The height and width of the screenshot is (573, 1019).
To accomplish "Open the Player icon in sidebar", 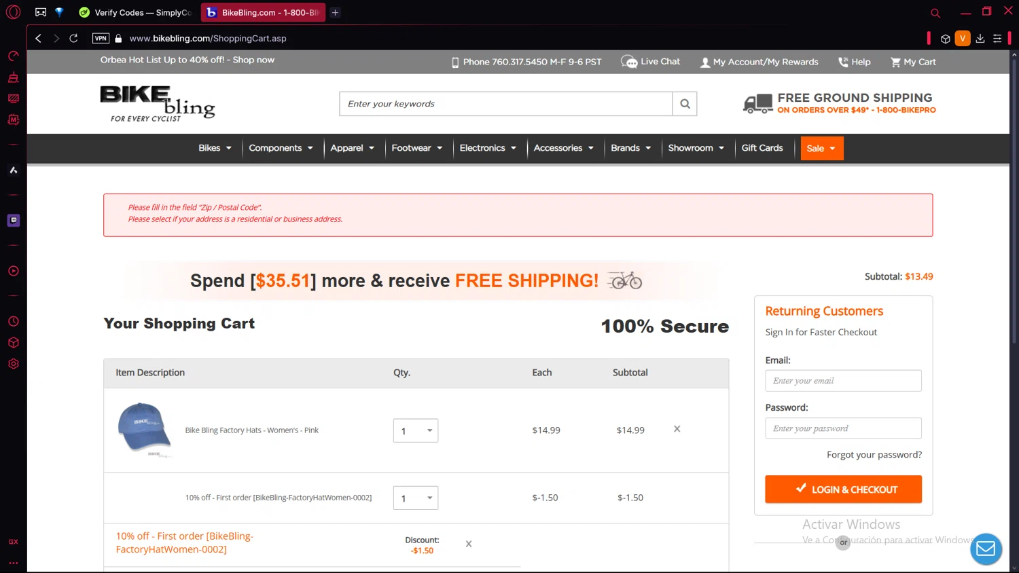I will (13, 271).
